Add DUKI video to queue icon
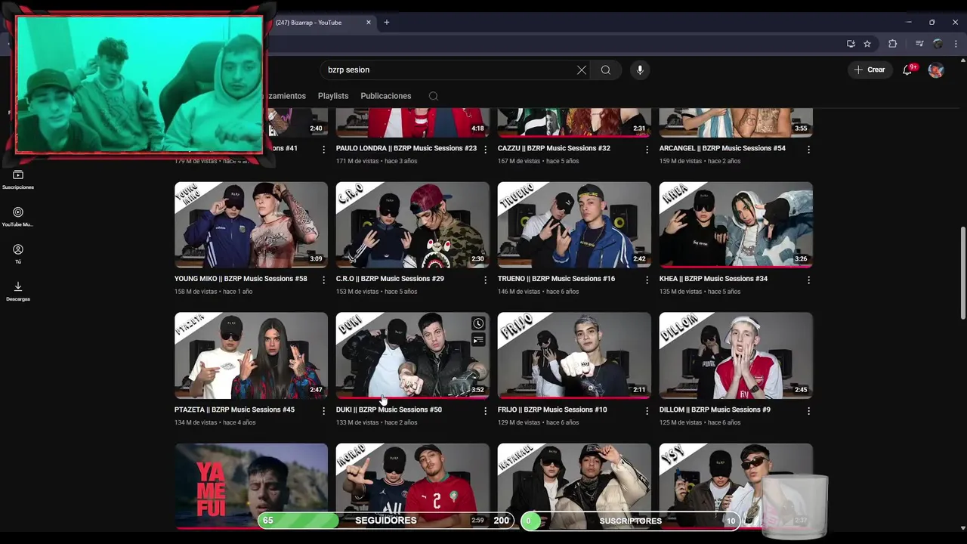 [478, 341]
